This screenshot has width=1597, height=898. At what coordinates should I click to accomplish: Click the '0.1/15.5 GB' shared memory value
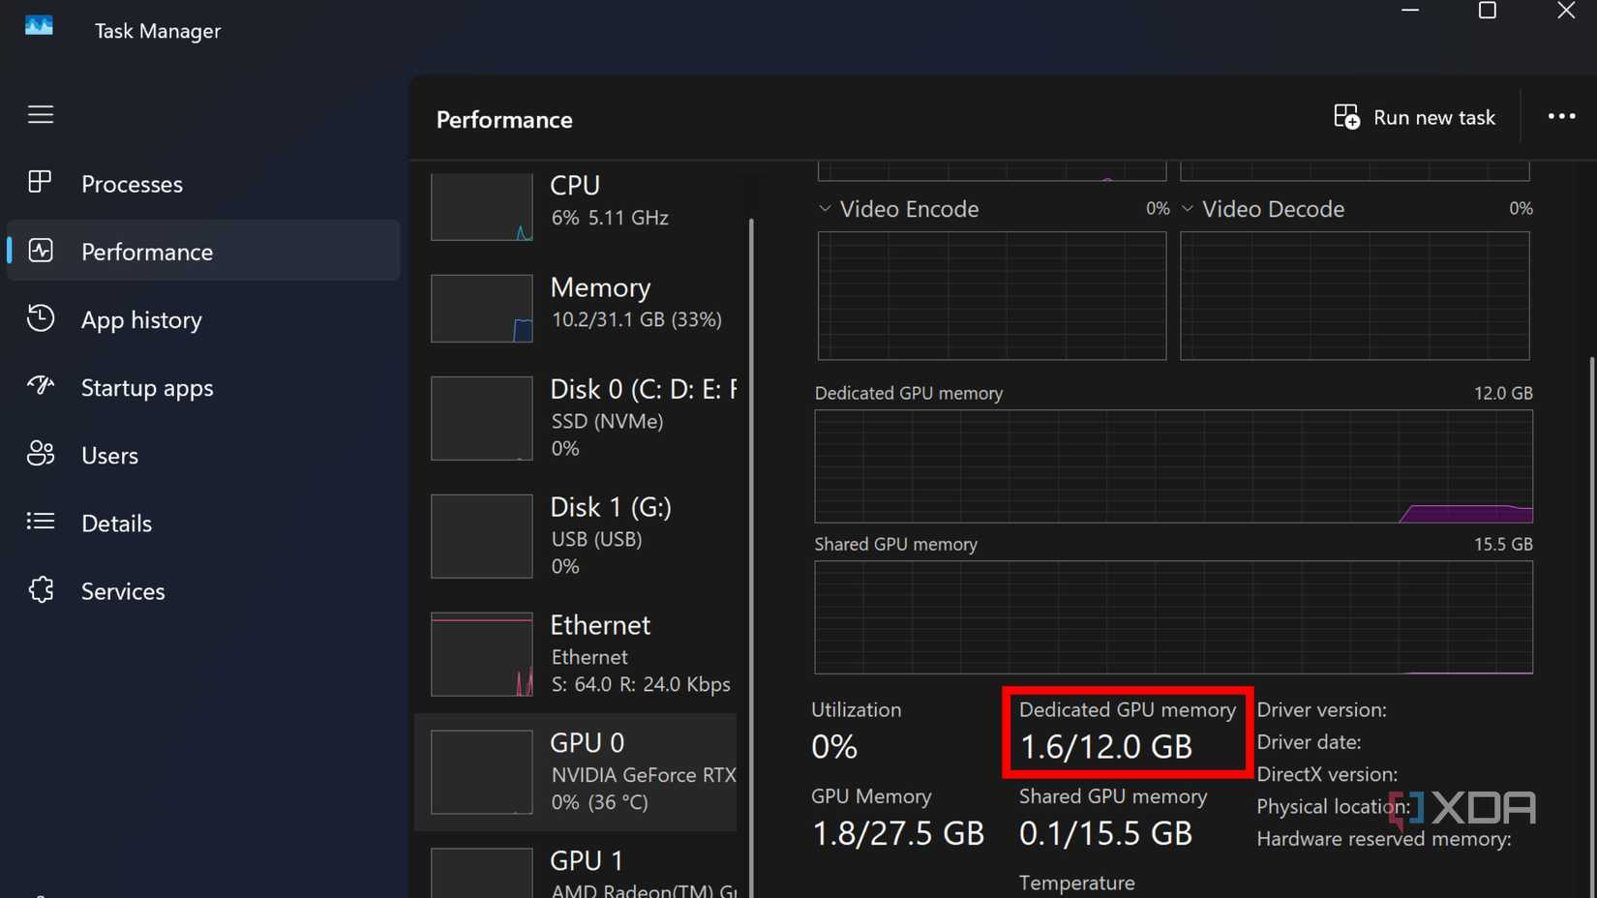(1105, 833)
